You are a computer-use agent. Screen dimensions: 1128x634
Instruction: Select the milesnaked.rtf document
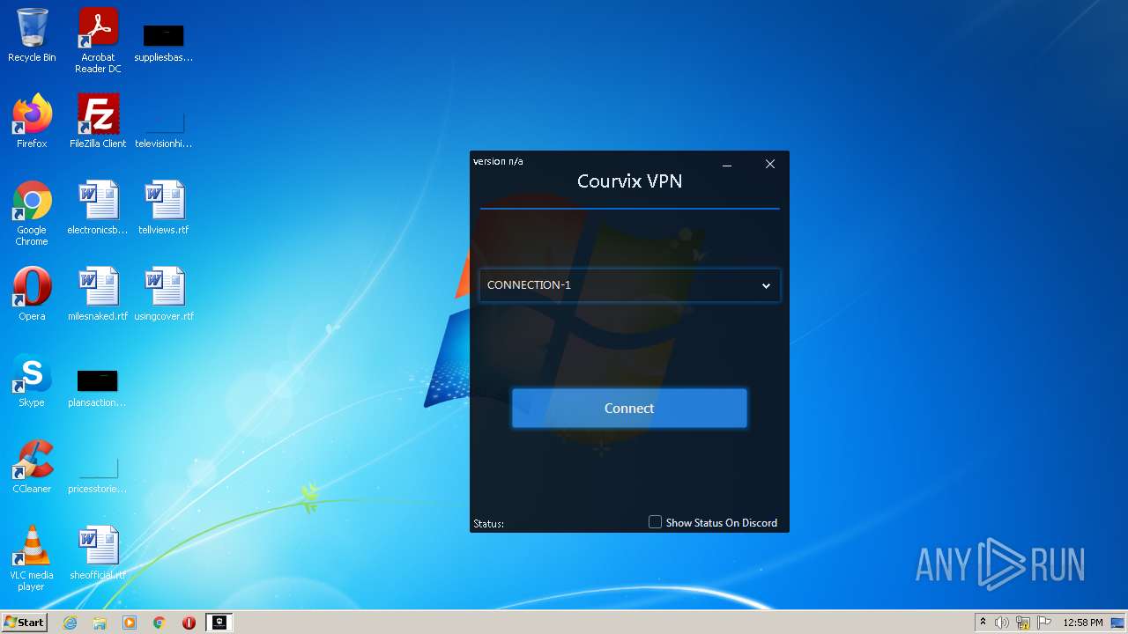tap(98, 294)
